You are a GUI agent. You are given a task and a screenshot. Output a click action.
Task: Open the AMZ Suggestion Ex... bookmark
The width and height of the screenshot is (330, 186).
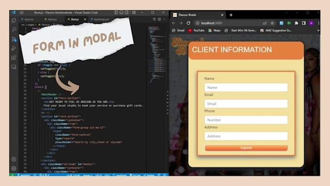[276, 31]
